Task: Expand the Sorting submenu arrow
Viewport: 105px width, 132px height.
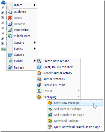Action: pos(35,49)
